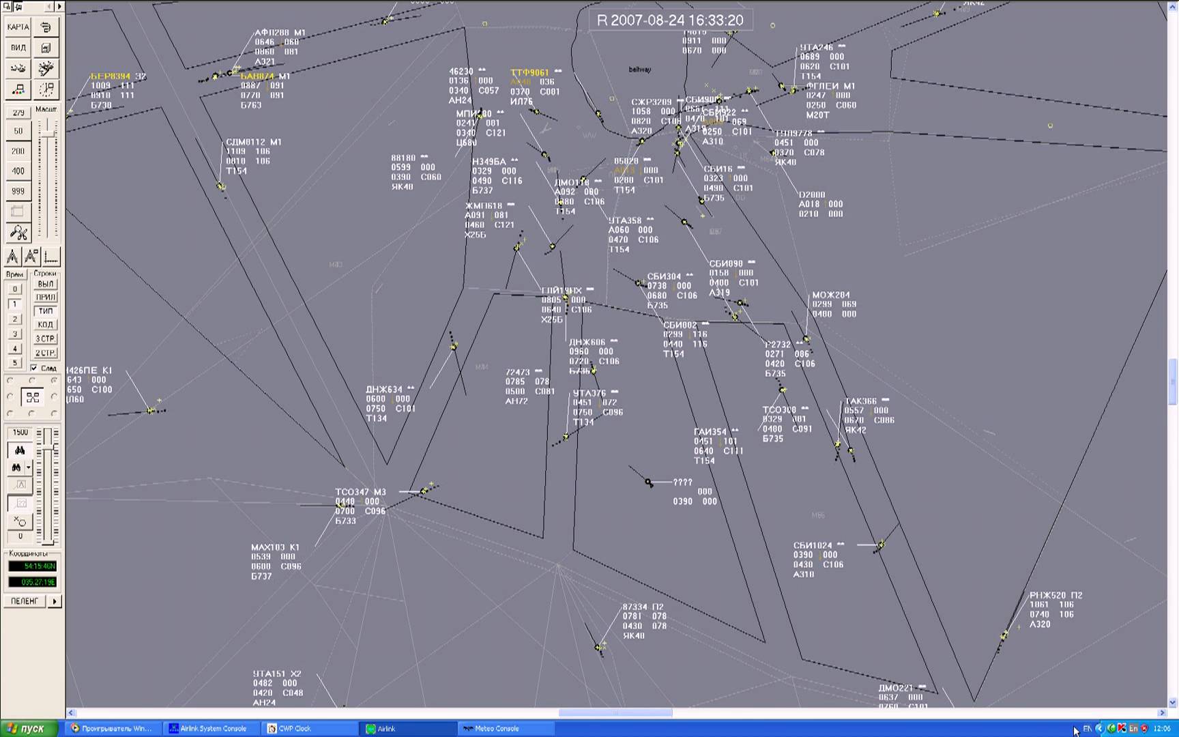Toggle the ВЫЛ label line button
The width and height of the screenshot is (1179, 737).
point(46,284)
